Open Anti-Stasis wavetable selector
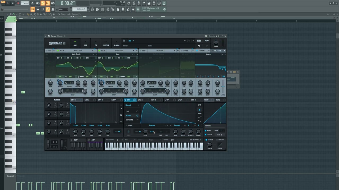339x190 pixels. 76,54
